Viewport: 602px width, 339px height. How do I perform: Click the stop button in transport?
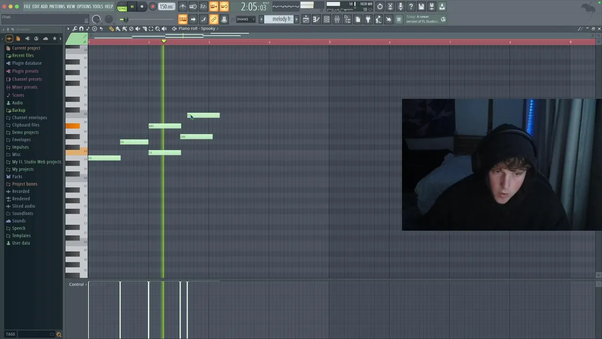pyautogui.click(x=142, y=7)
